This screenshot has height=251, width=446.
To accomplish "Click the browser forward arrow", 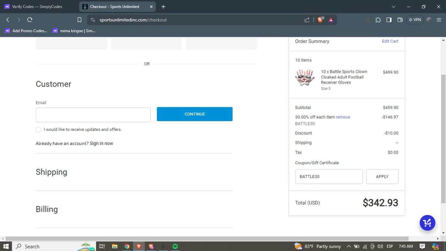I will tap(18, 20).
